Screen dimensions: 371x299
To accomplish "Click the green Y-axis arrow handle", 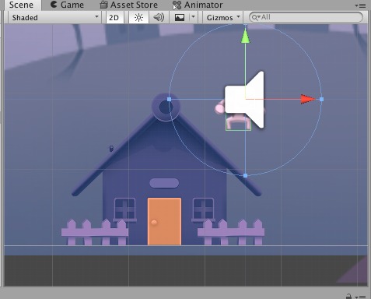I will pos(245,35).
